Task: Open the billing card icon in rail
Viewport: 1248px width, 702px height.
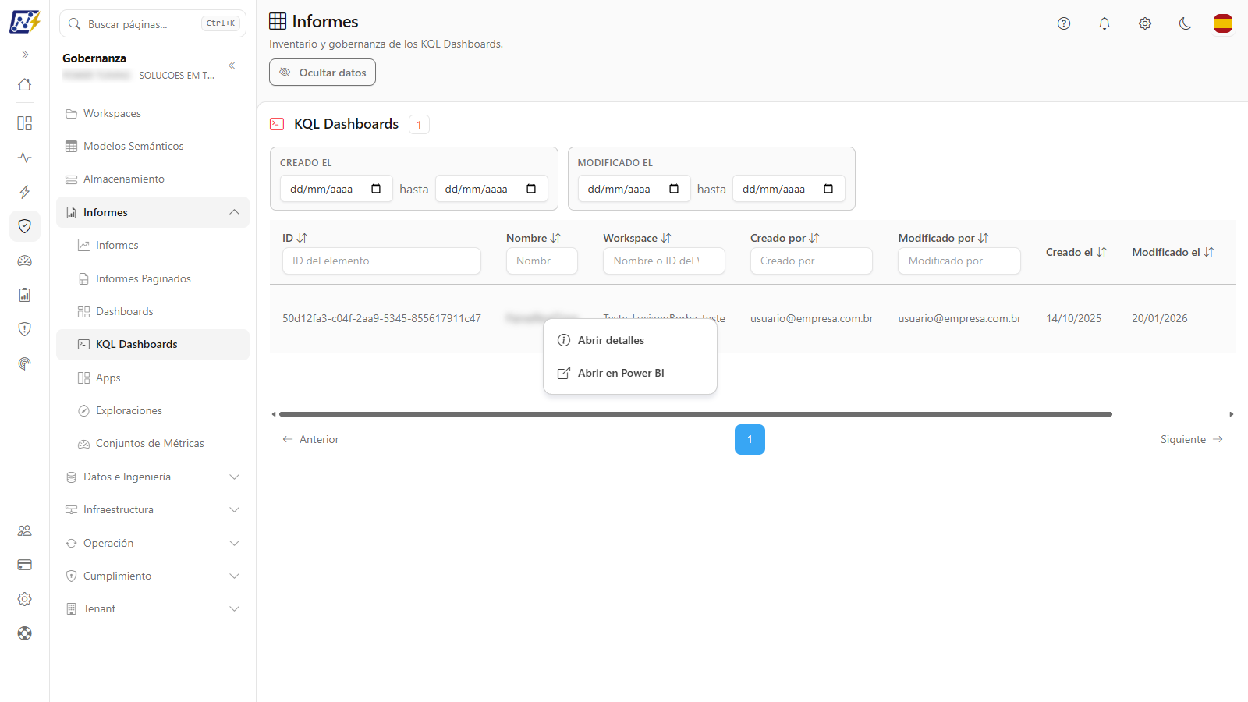Action: point(25,565)
